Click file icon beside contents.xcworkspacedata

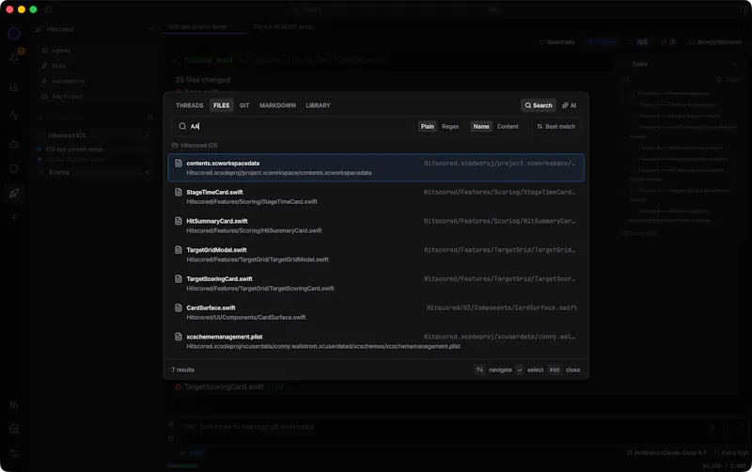(x=179, y=163)
